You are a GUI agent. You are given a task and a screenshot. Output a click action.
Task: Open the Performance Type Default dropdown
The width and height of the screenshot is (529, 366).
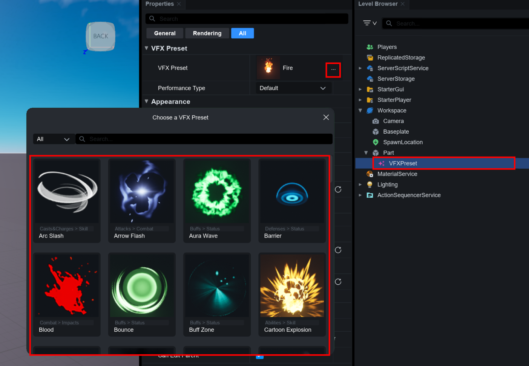(292, 88)
